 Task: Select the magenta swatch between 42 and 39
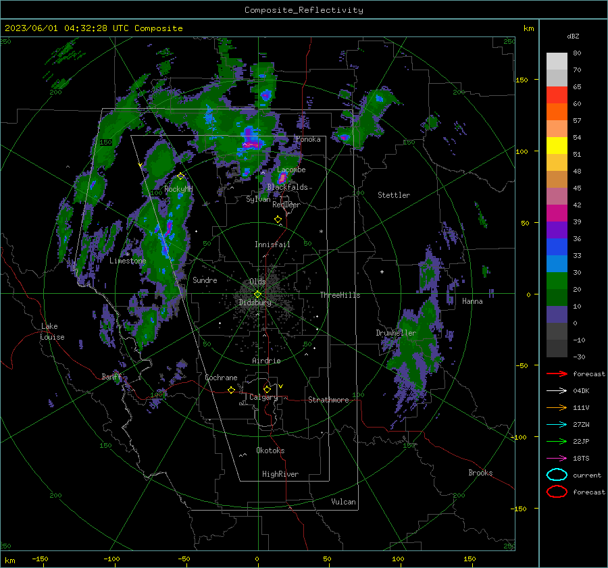pyautogui.click(x=557, y=213)
